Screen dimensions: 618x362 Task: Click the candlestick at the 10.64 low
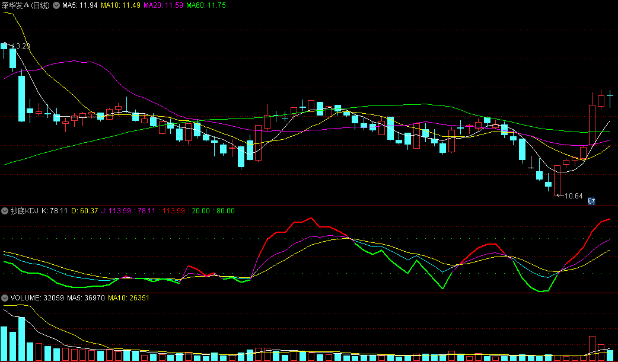[557, 181]
